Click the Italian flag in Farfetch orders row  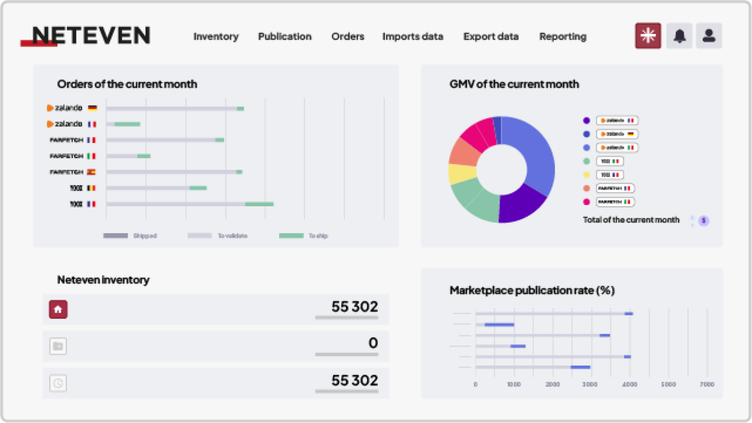(91, 156)
